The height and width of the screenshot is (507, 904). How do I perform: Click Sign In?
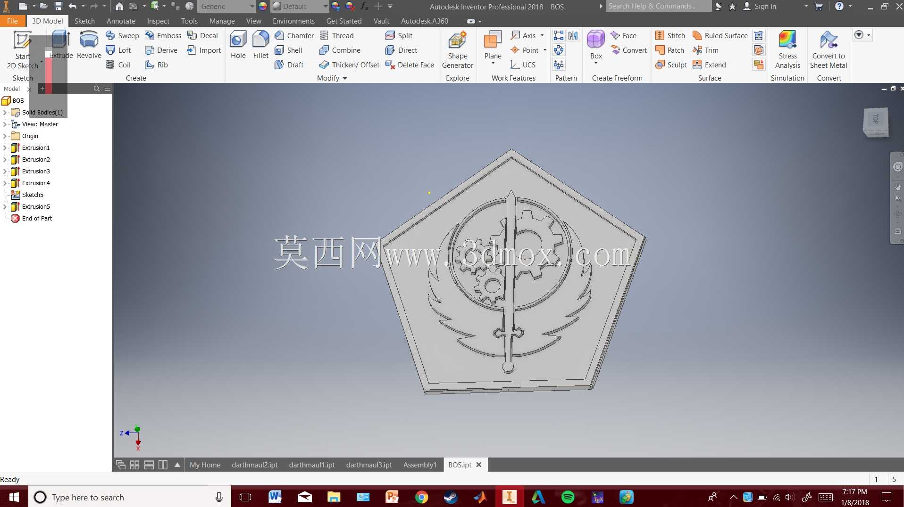click(x=760, y=7)
